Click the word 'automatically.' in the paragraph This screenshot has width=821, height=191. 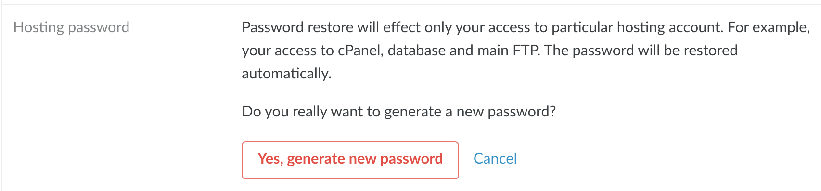pyautogui.click(x=287, y=74)
